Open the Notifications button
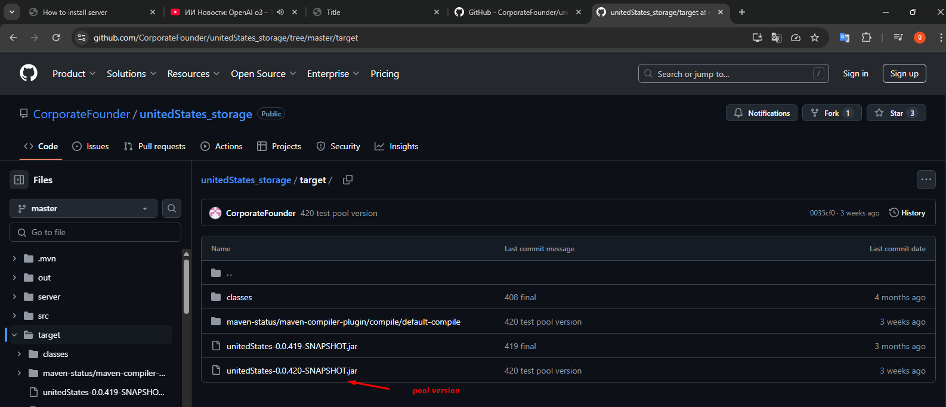This screenshot has width=946, height=407. click(762, 113)
